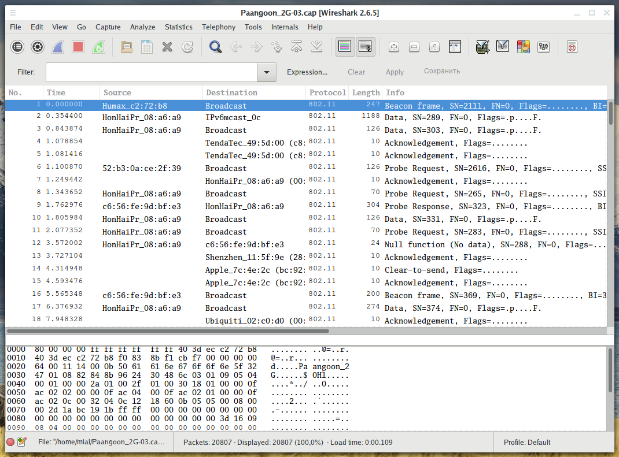Screen dimensions: 619x457
Task: Open the help lifebuoy icon
Action: (x=572, y=47)
